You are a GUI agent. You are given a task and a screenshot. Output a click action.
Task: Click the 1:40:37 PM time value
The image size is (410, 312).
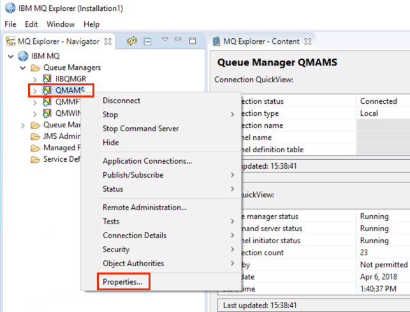click(x=378, y=289)
